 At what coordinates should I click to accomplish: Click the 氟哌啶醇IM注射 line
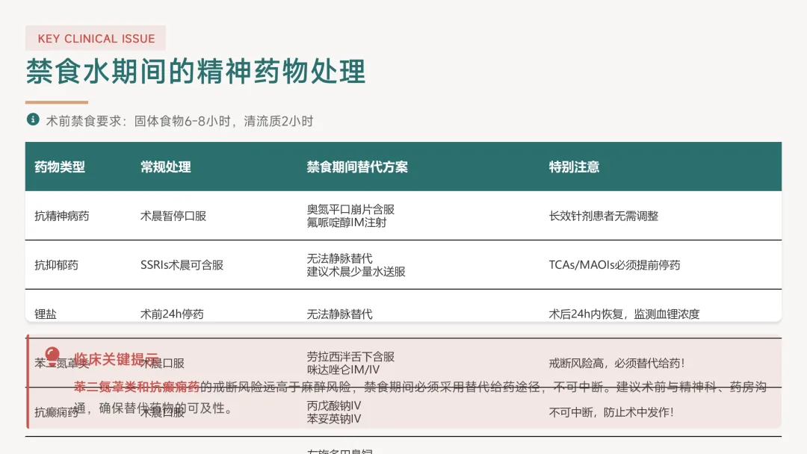coord(347,223)
